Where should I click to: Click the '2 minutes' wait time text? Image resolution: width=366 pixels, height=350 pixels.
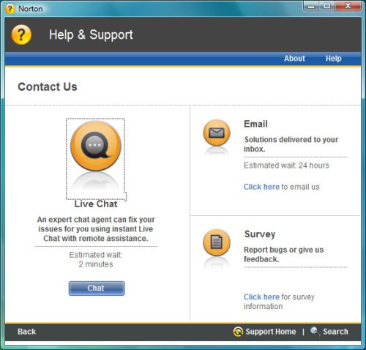click(96, 264)
